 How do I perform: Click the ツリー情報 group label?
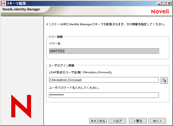point(56,37)
